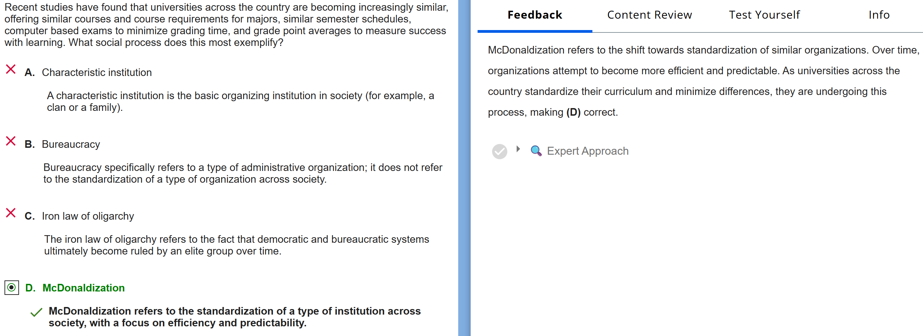Click the red X beside Iron law of oligarchy
Screen dimensions: 923x336
coord(11,213)
